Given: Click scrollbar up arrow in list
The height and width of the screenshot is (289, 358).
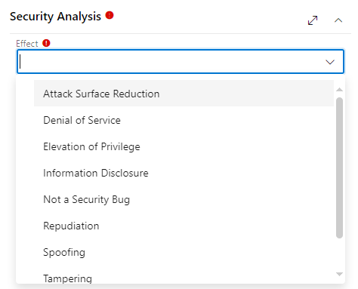Looking at the screenshot, I should tap(339, 90).
